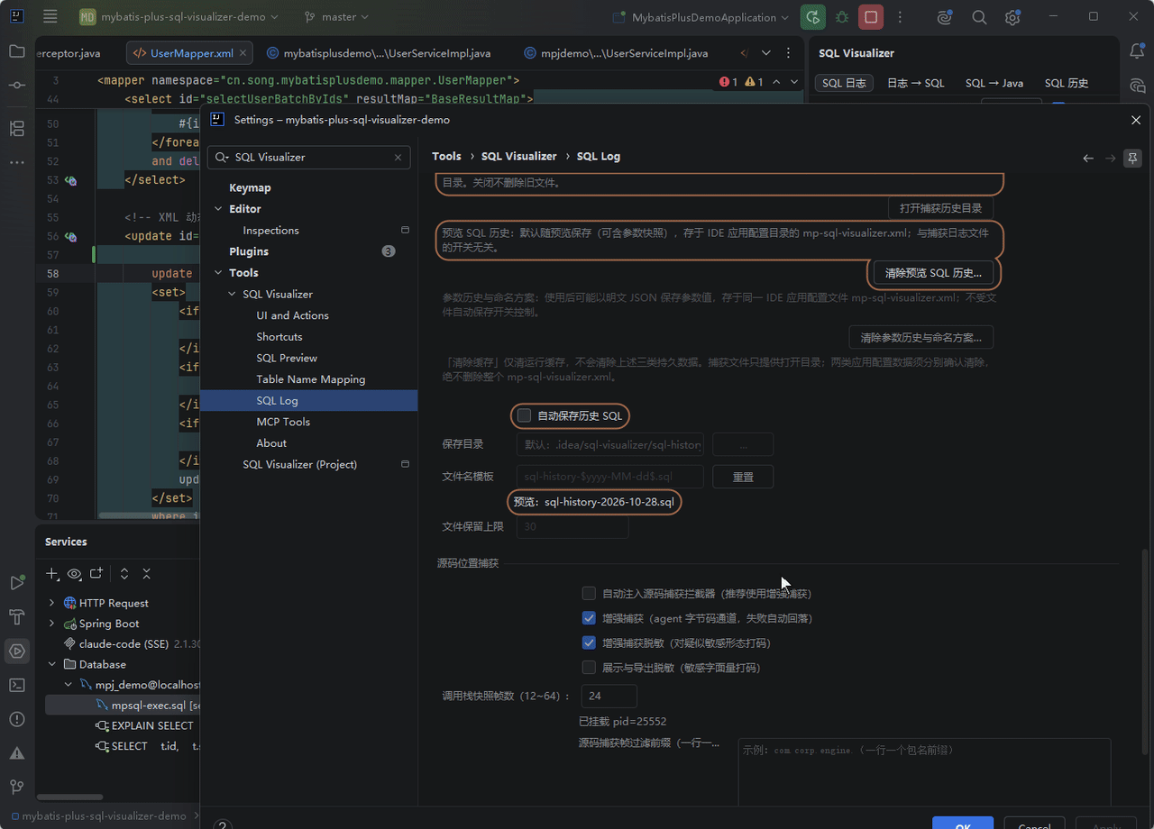Start debugging with the bug icon

tap(842, 17)
